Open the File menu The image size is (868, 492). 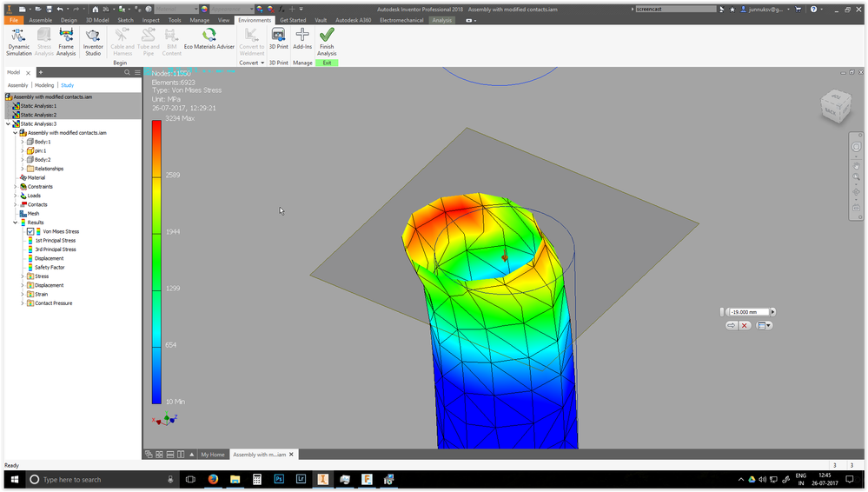click(x=14, y=20)
